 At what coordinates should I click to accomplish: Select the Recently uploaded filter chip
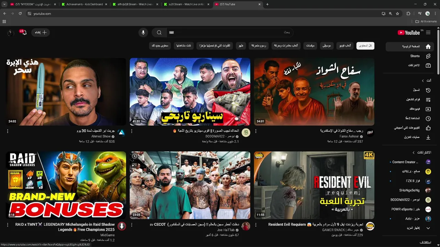215,46
